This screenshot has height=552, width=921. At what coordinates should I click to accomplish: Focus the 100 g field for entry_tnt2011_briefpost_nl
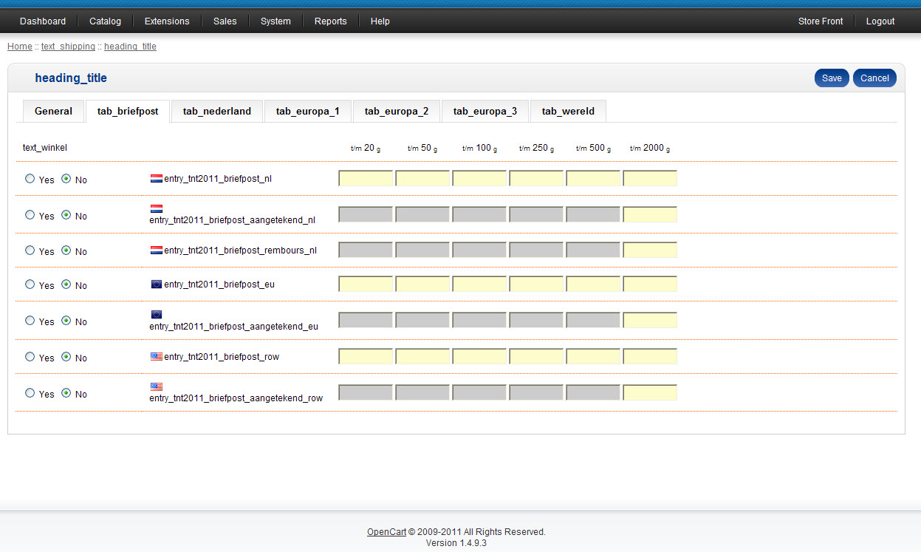479,178
